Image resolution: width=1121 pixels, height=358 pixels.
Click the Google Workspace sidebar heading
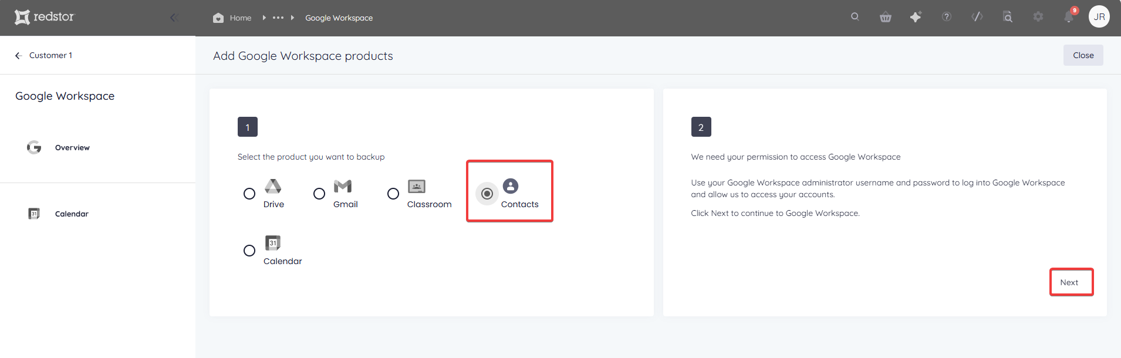click(x=65, y=96)
